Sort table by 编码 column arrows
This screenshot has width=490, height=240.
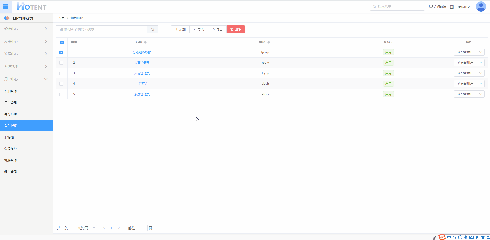(x=269, y=42)
